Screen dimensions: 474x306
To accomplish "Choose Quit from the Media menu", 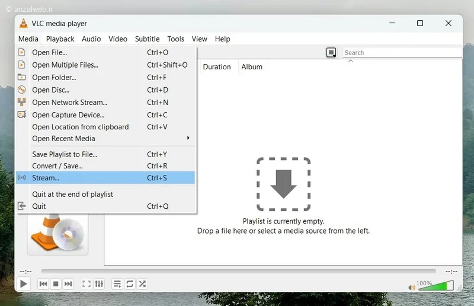I will pos(105,206).
